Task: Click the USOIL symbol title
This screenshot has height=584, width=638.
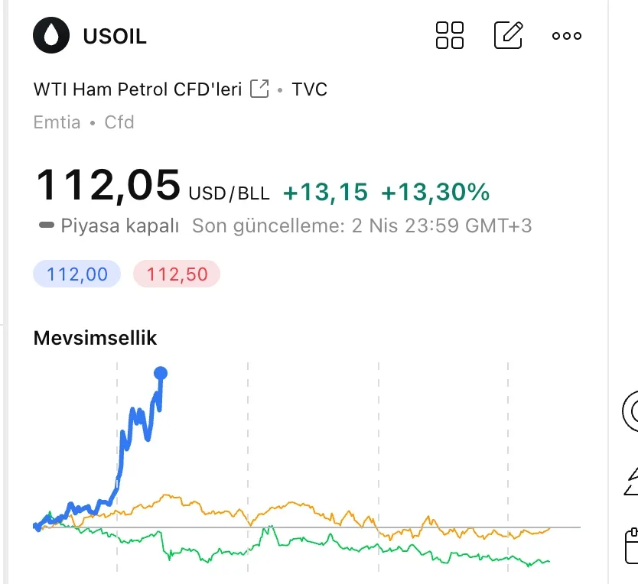Action: tap(114, 36)
